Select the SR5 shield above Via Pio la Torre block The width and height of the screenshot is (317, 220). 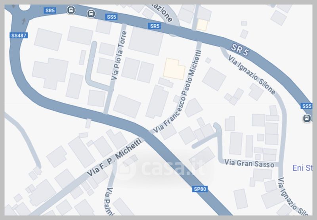coord(155,26)
